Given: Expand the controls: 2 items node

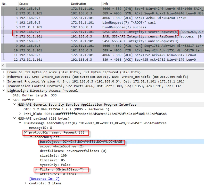Looking at the screenshot, I should point(26,183).
